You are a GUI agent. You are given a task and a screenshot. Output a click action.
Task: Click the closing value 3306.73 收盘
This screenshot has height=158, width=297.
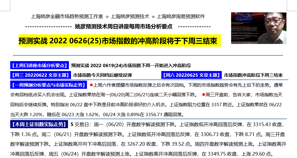coord(215,134)
